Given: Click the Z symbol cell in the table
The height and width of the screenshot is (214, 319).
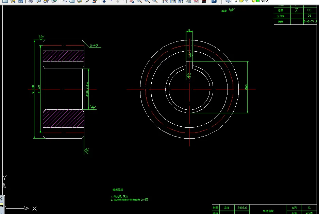Looking at the screenshot, I should (x=297, y=10).
